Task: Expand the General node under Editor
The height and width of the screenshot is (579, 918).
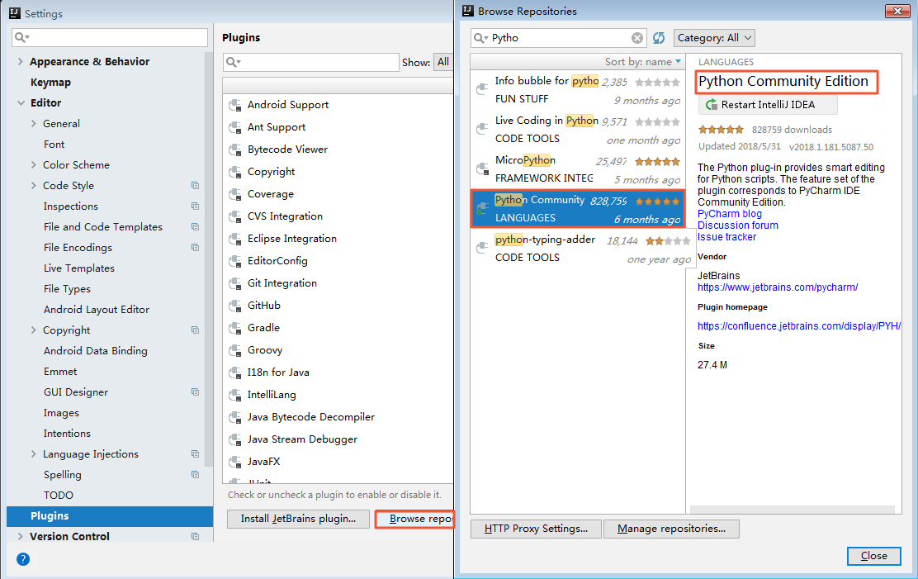Action: click(x=33, y=124)
